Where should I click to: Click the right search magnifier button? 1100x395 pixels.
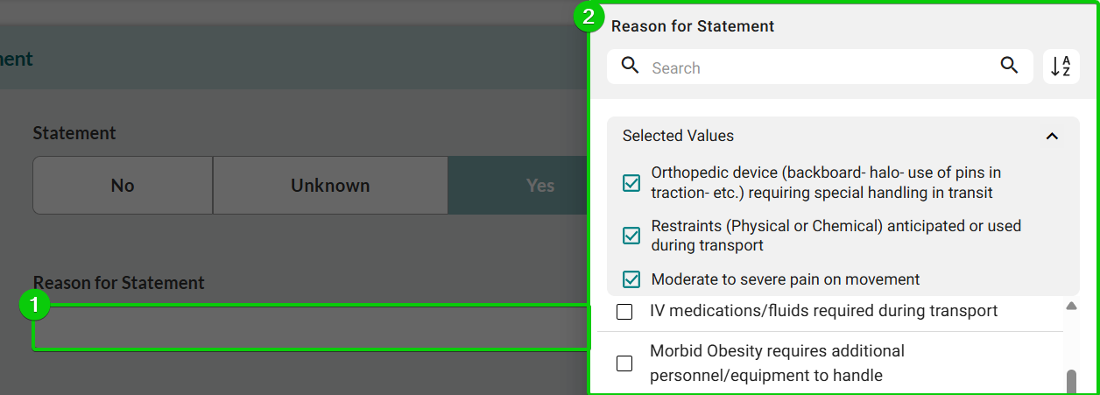coord(1009,66)
